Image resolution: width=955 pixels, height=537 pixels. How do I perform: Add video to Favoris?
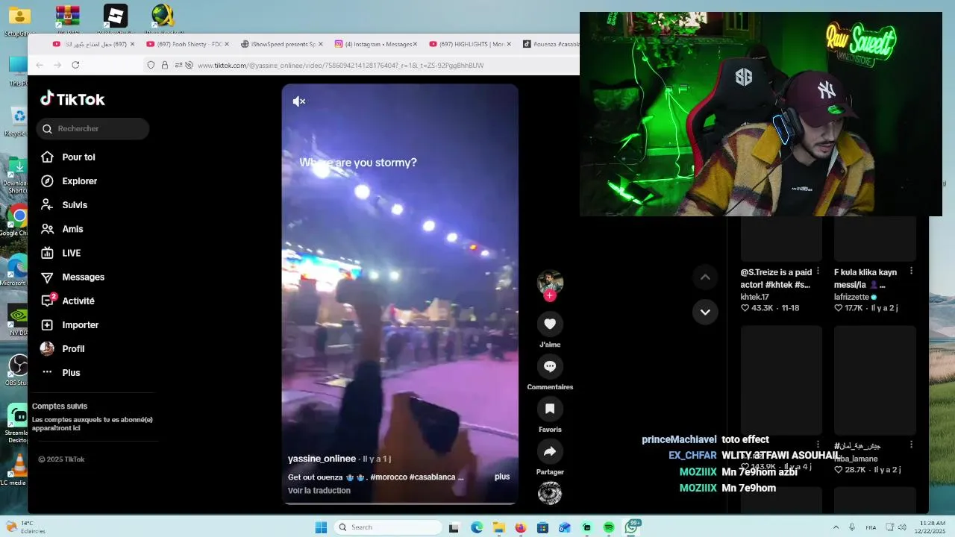tap(550, 409)
